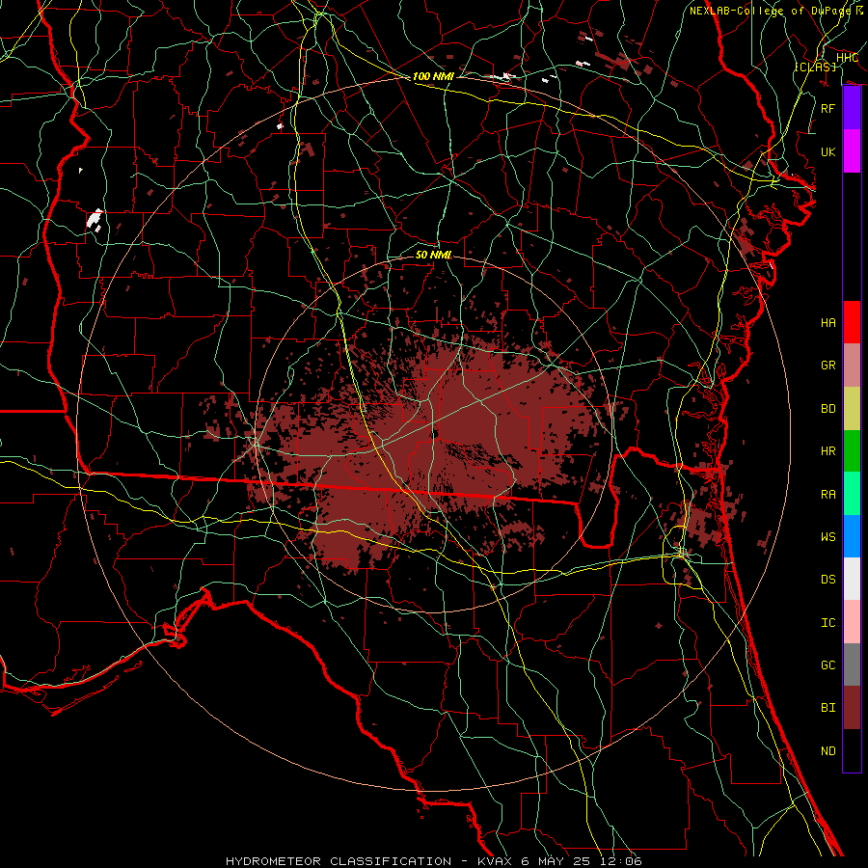Click the HHC product code text
Image resolution: width=868 pixels, height=868 pixels.
(x=847, y=58)
